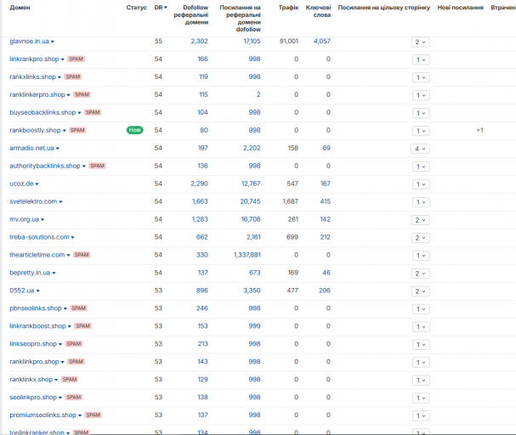Click SPAM badge next to ranklinkpro.shop
The height and width of the screenshot is (435, 516).
click(76, 362)
